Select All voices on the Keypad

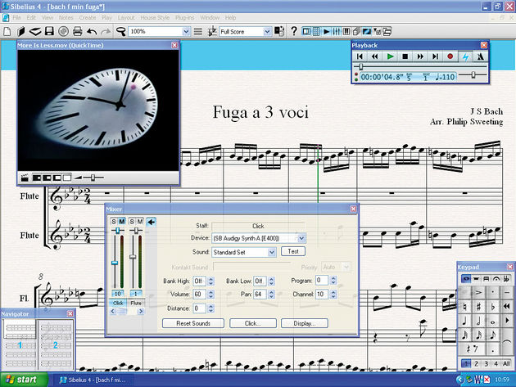pyautogui.click(x=506, y=363)
